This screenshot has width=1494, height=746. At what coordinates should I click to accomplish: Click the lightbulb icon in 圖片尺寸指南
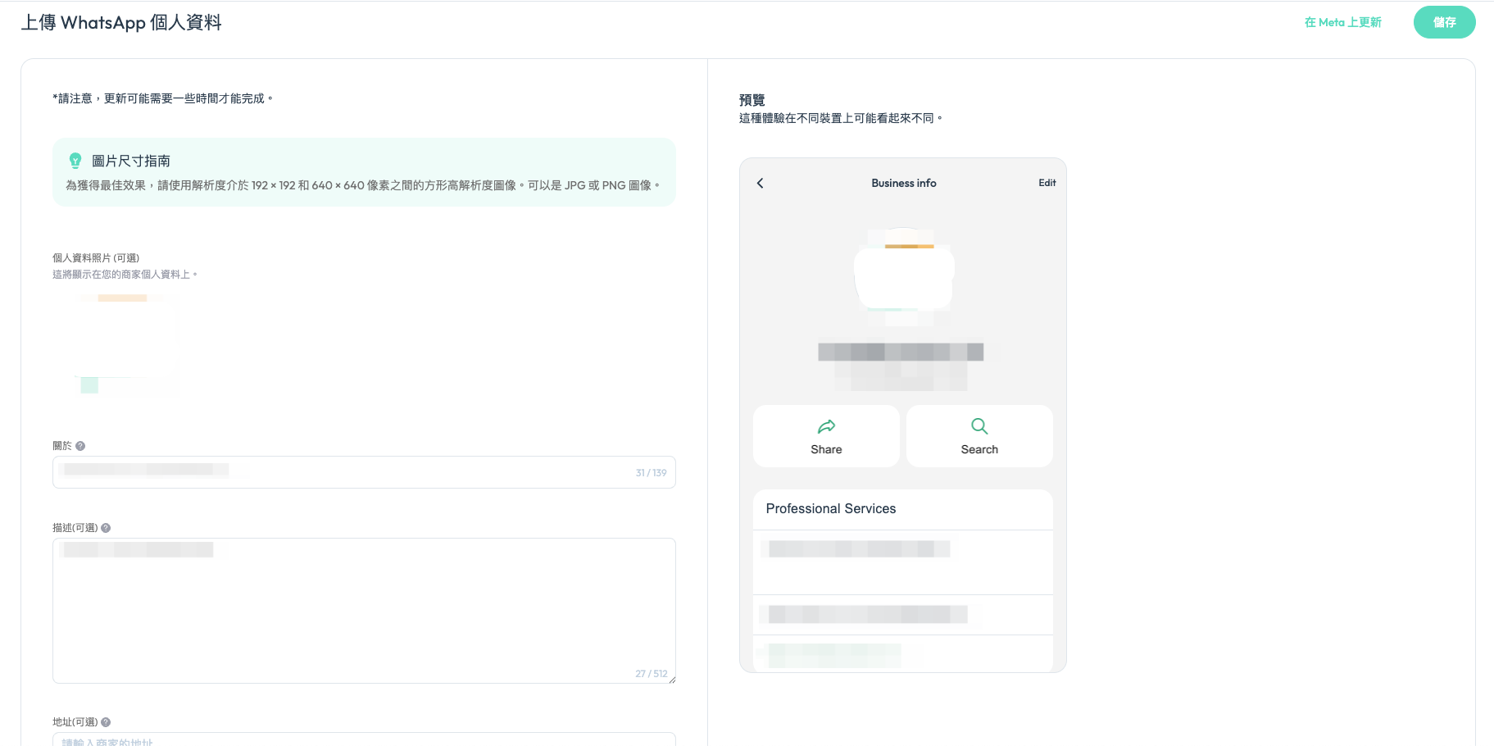(75, 161)
